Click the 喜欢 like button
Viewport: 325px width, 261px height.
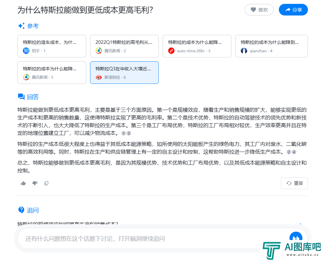(x=259, y=10)
